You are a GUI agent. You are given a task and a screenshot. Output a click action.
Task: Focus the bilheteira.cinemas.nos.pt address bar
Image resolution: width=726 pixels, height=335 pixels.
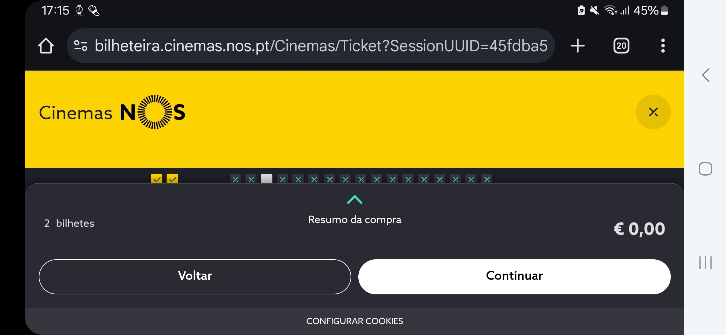[x=321, y=46]
